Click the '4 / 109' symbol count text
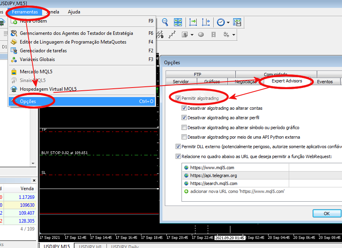 [x=27, y=229]
